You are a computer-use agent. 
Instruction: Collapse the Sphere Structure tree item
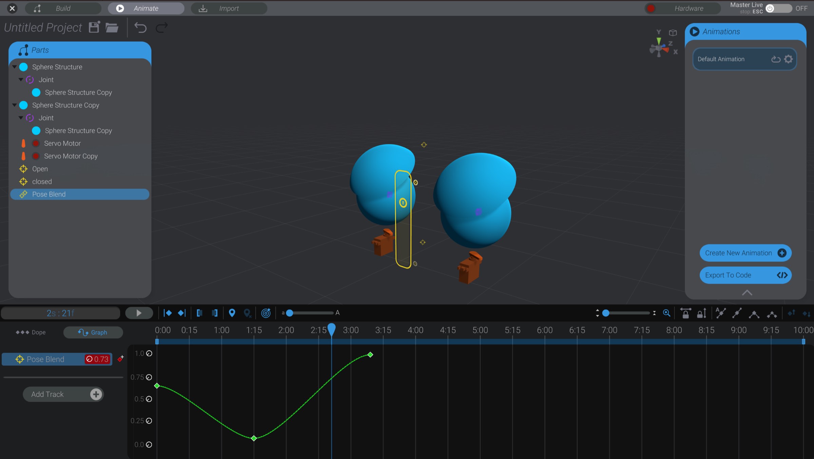click(x=14, y=67)
